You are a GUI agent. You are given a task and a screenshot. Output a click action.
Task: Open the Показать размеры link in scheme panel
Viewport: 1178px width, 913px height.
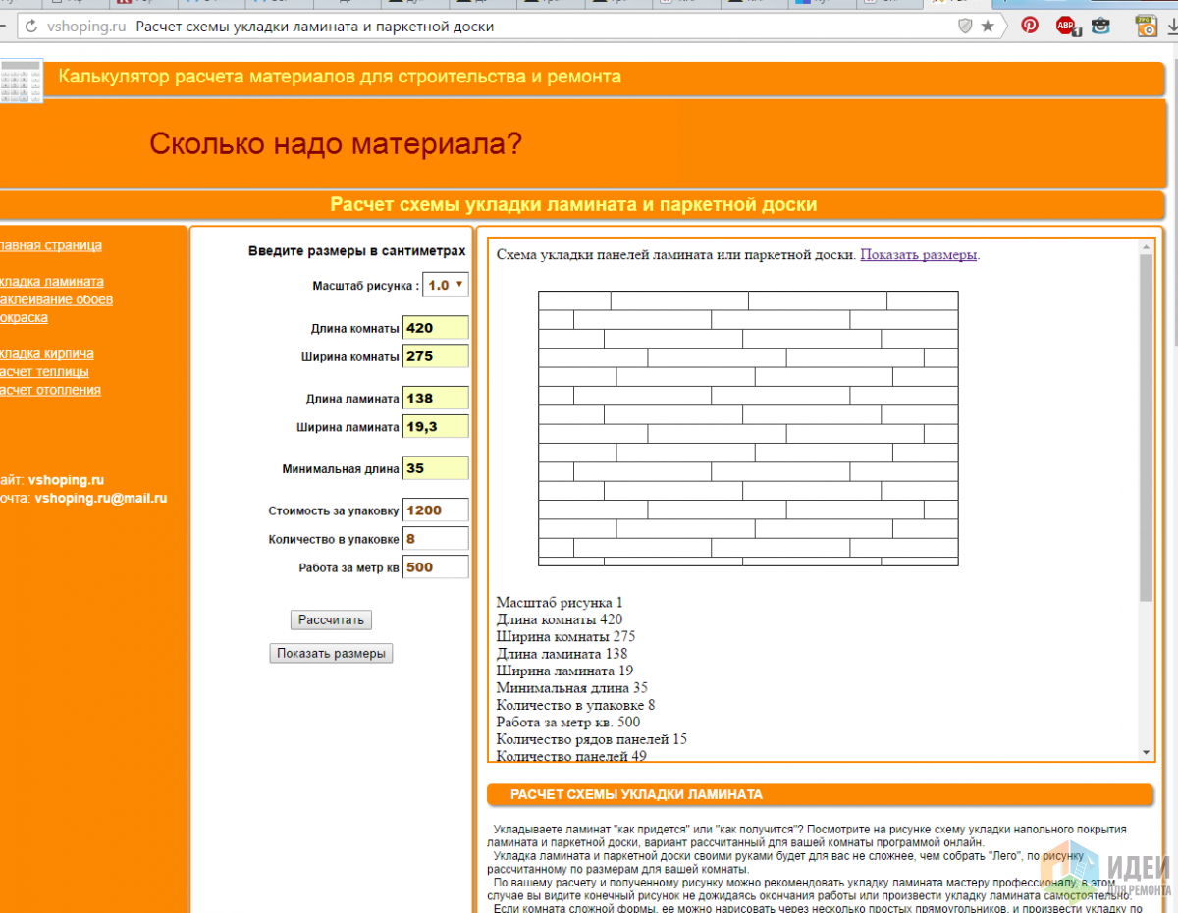(919, 255)
